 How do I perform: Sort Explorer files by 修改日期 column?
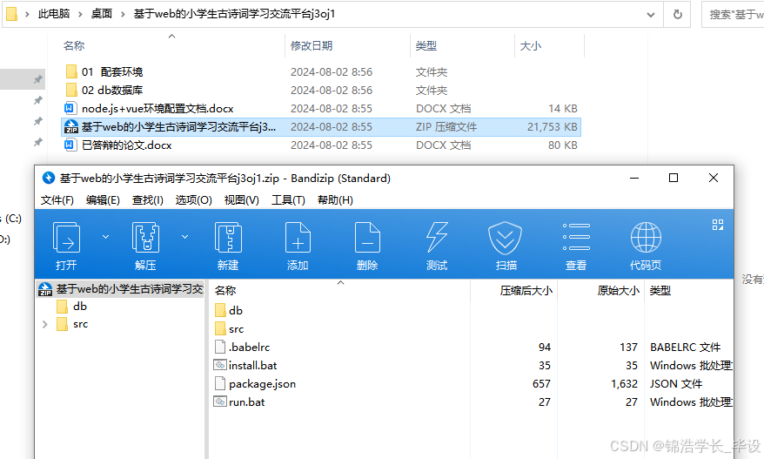click(x=312, y=46)
